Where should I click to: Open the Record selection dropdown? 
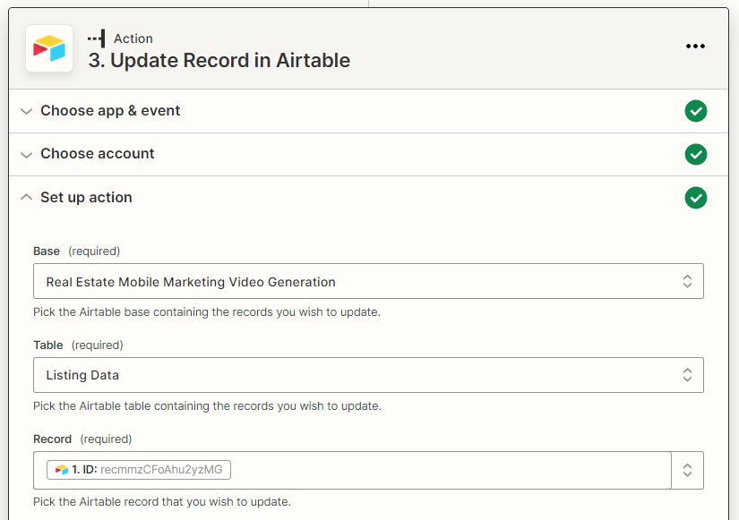(687, 470)
